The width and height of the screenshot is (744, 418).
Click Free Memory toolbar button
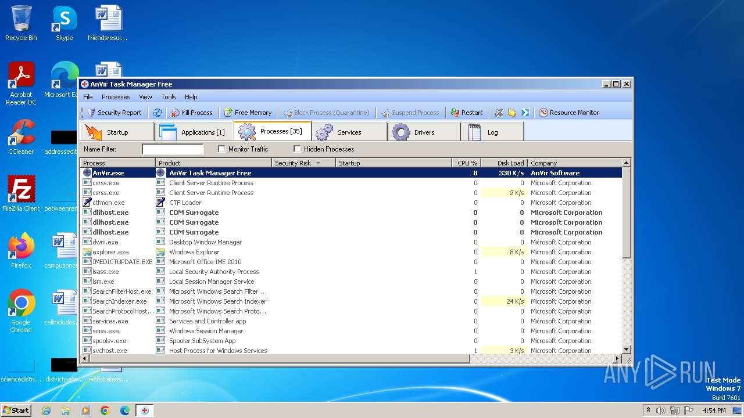(248, 113)
